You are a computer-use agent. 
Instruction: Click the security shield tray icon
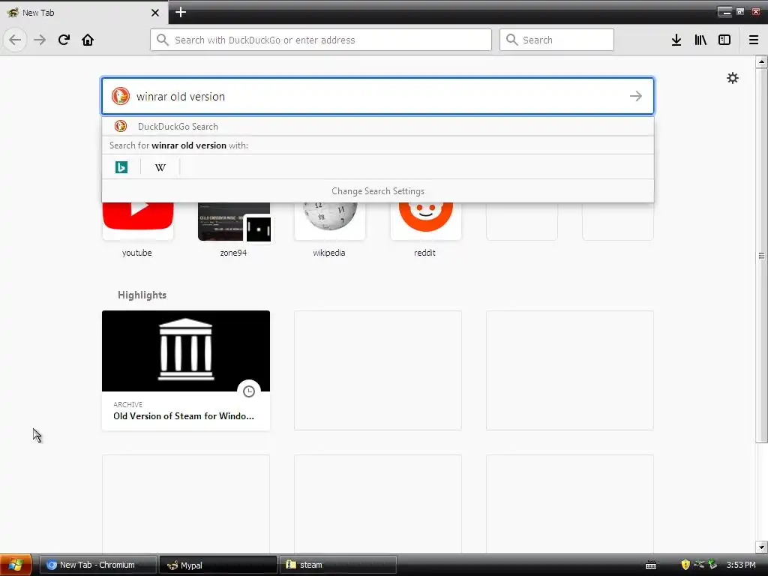coord(685,565)
